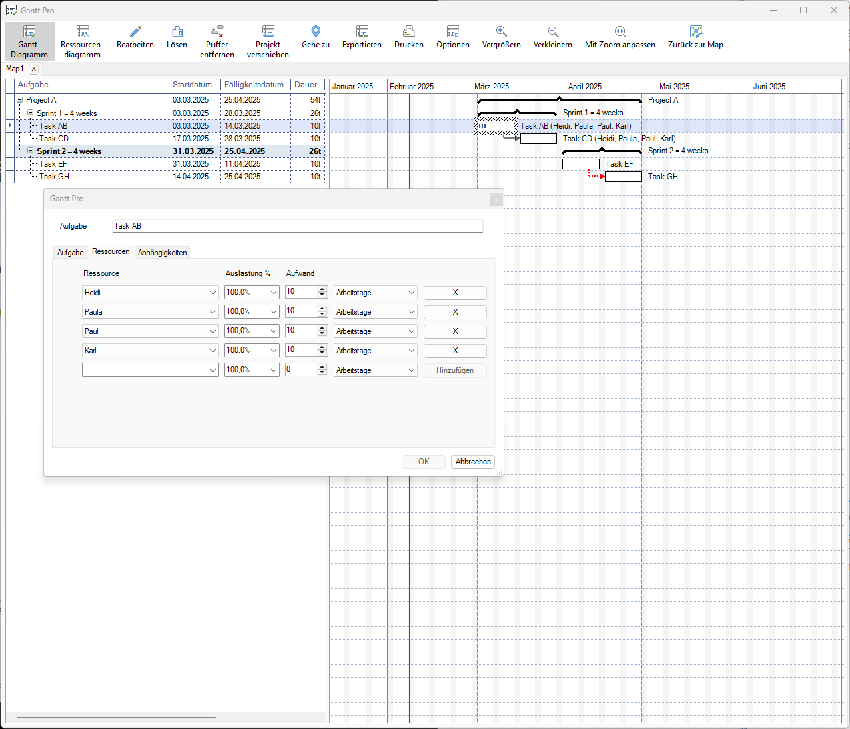Open the Optionen settings
This screenshot has width=850, height=729.
click(453, 37)
